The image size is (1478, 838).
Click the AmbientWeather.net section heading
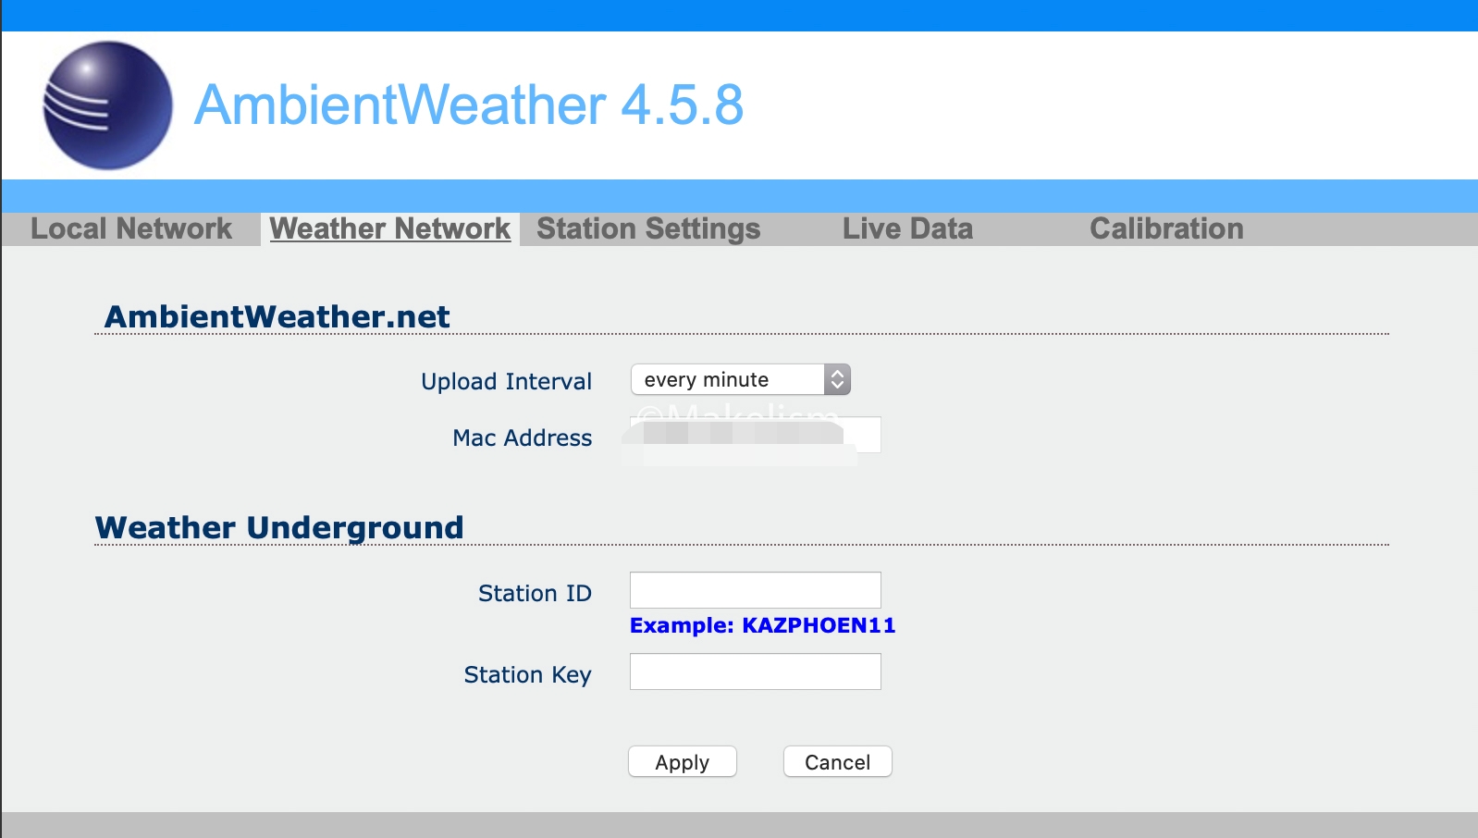click(277, 316)
